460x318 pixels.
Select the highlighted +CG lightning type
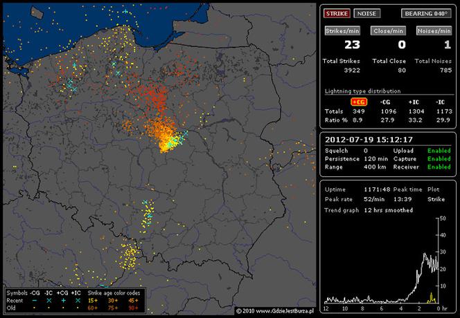tap(359, 102)
